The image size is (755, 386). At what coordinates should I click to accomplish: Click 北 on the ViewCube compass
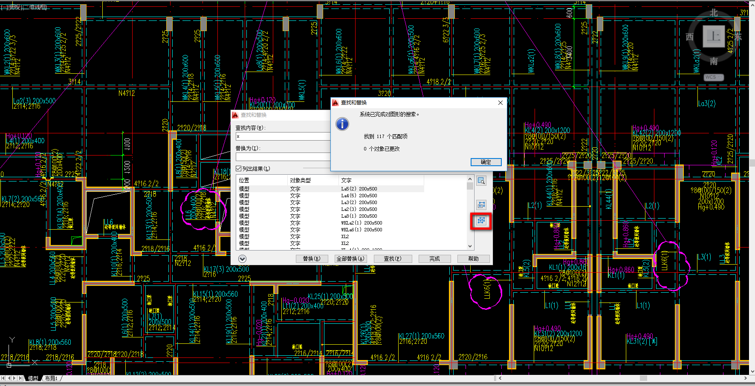[714, 13]
